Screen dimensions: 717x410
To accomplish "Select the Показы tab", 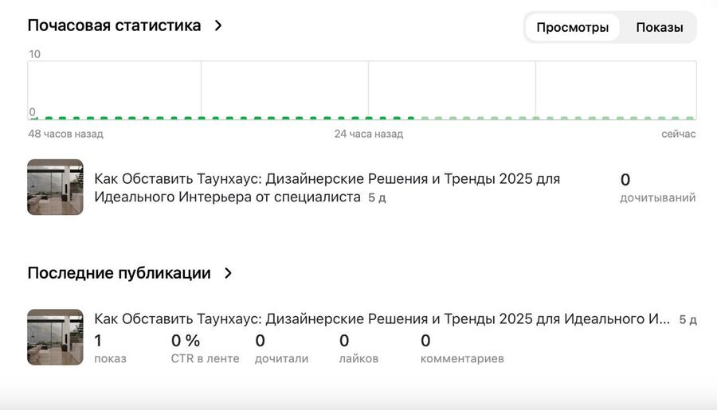I will (659, 27).
